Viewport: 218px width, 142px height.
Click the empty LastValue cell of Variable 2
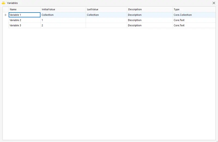(106, 20)
